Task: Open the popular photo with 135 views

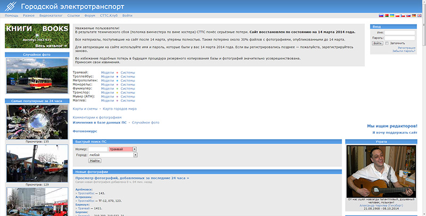Action: coord(37,122)
